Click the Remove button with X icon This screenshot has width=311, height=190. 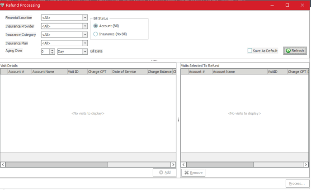193,173
